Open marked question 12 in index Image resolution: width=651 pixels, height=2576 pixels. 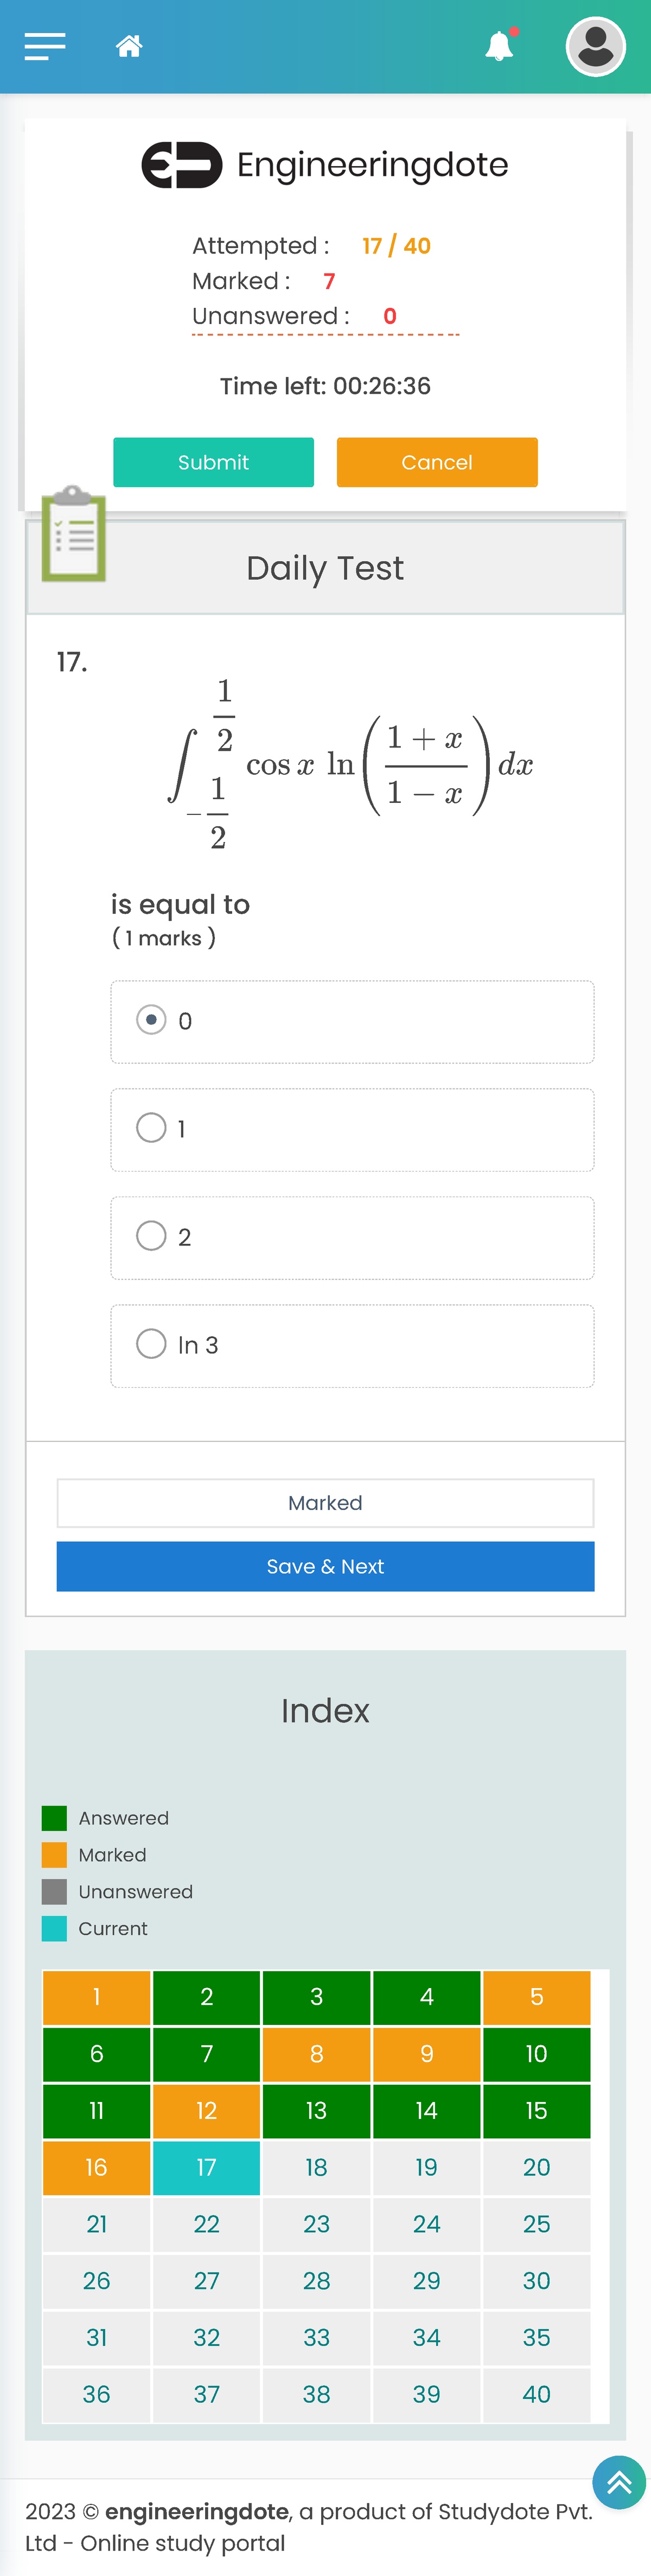click(206, 2111)
